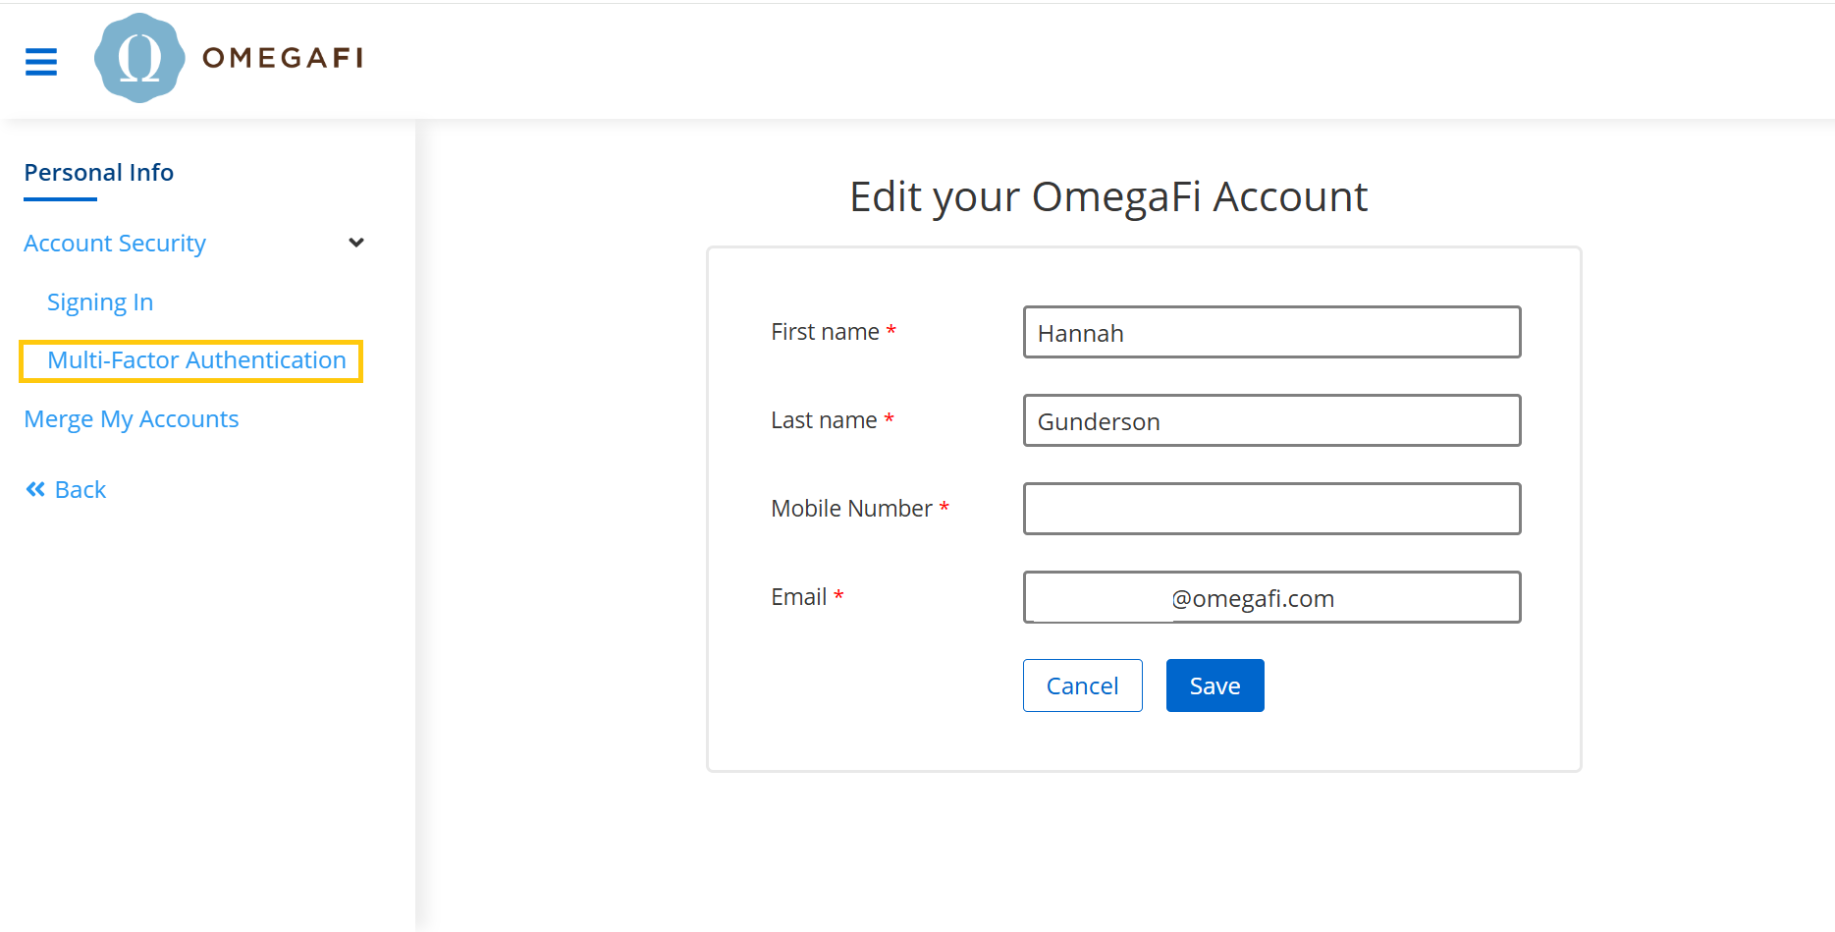
Task: Collapse the Account Security chevron
Action: [x=356, y=243]
